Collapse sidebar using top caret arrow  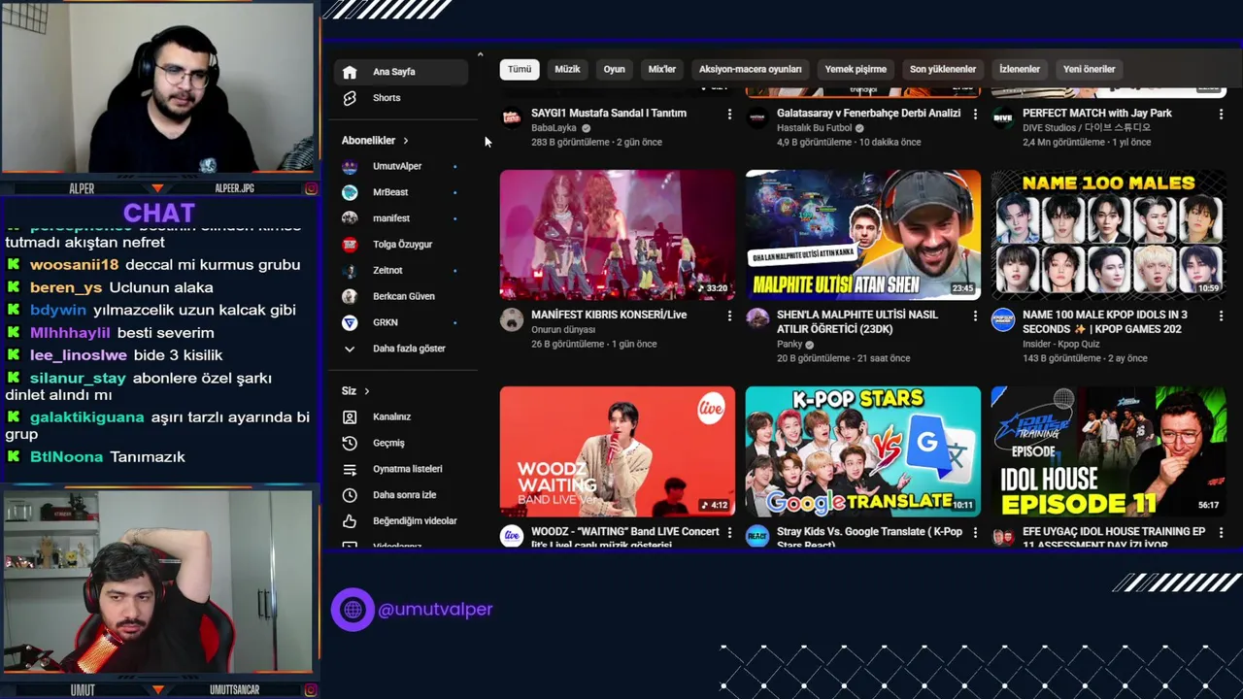point(480,54)
